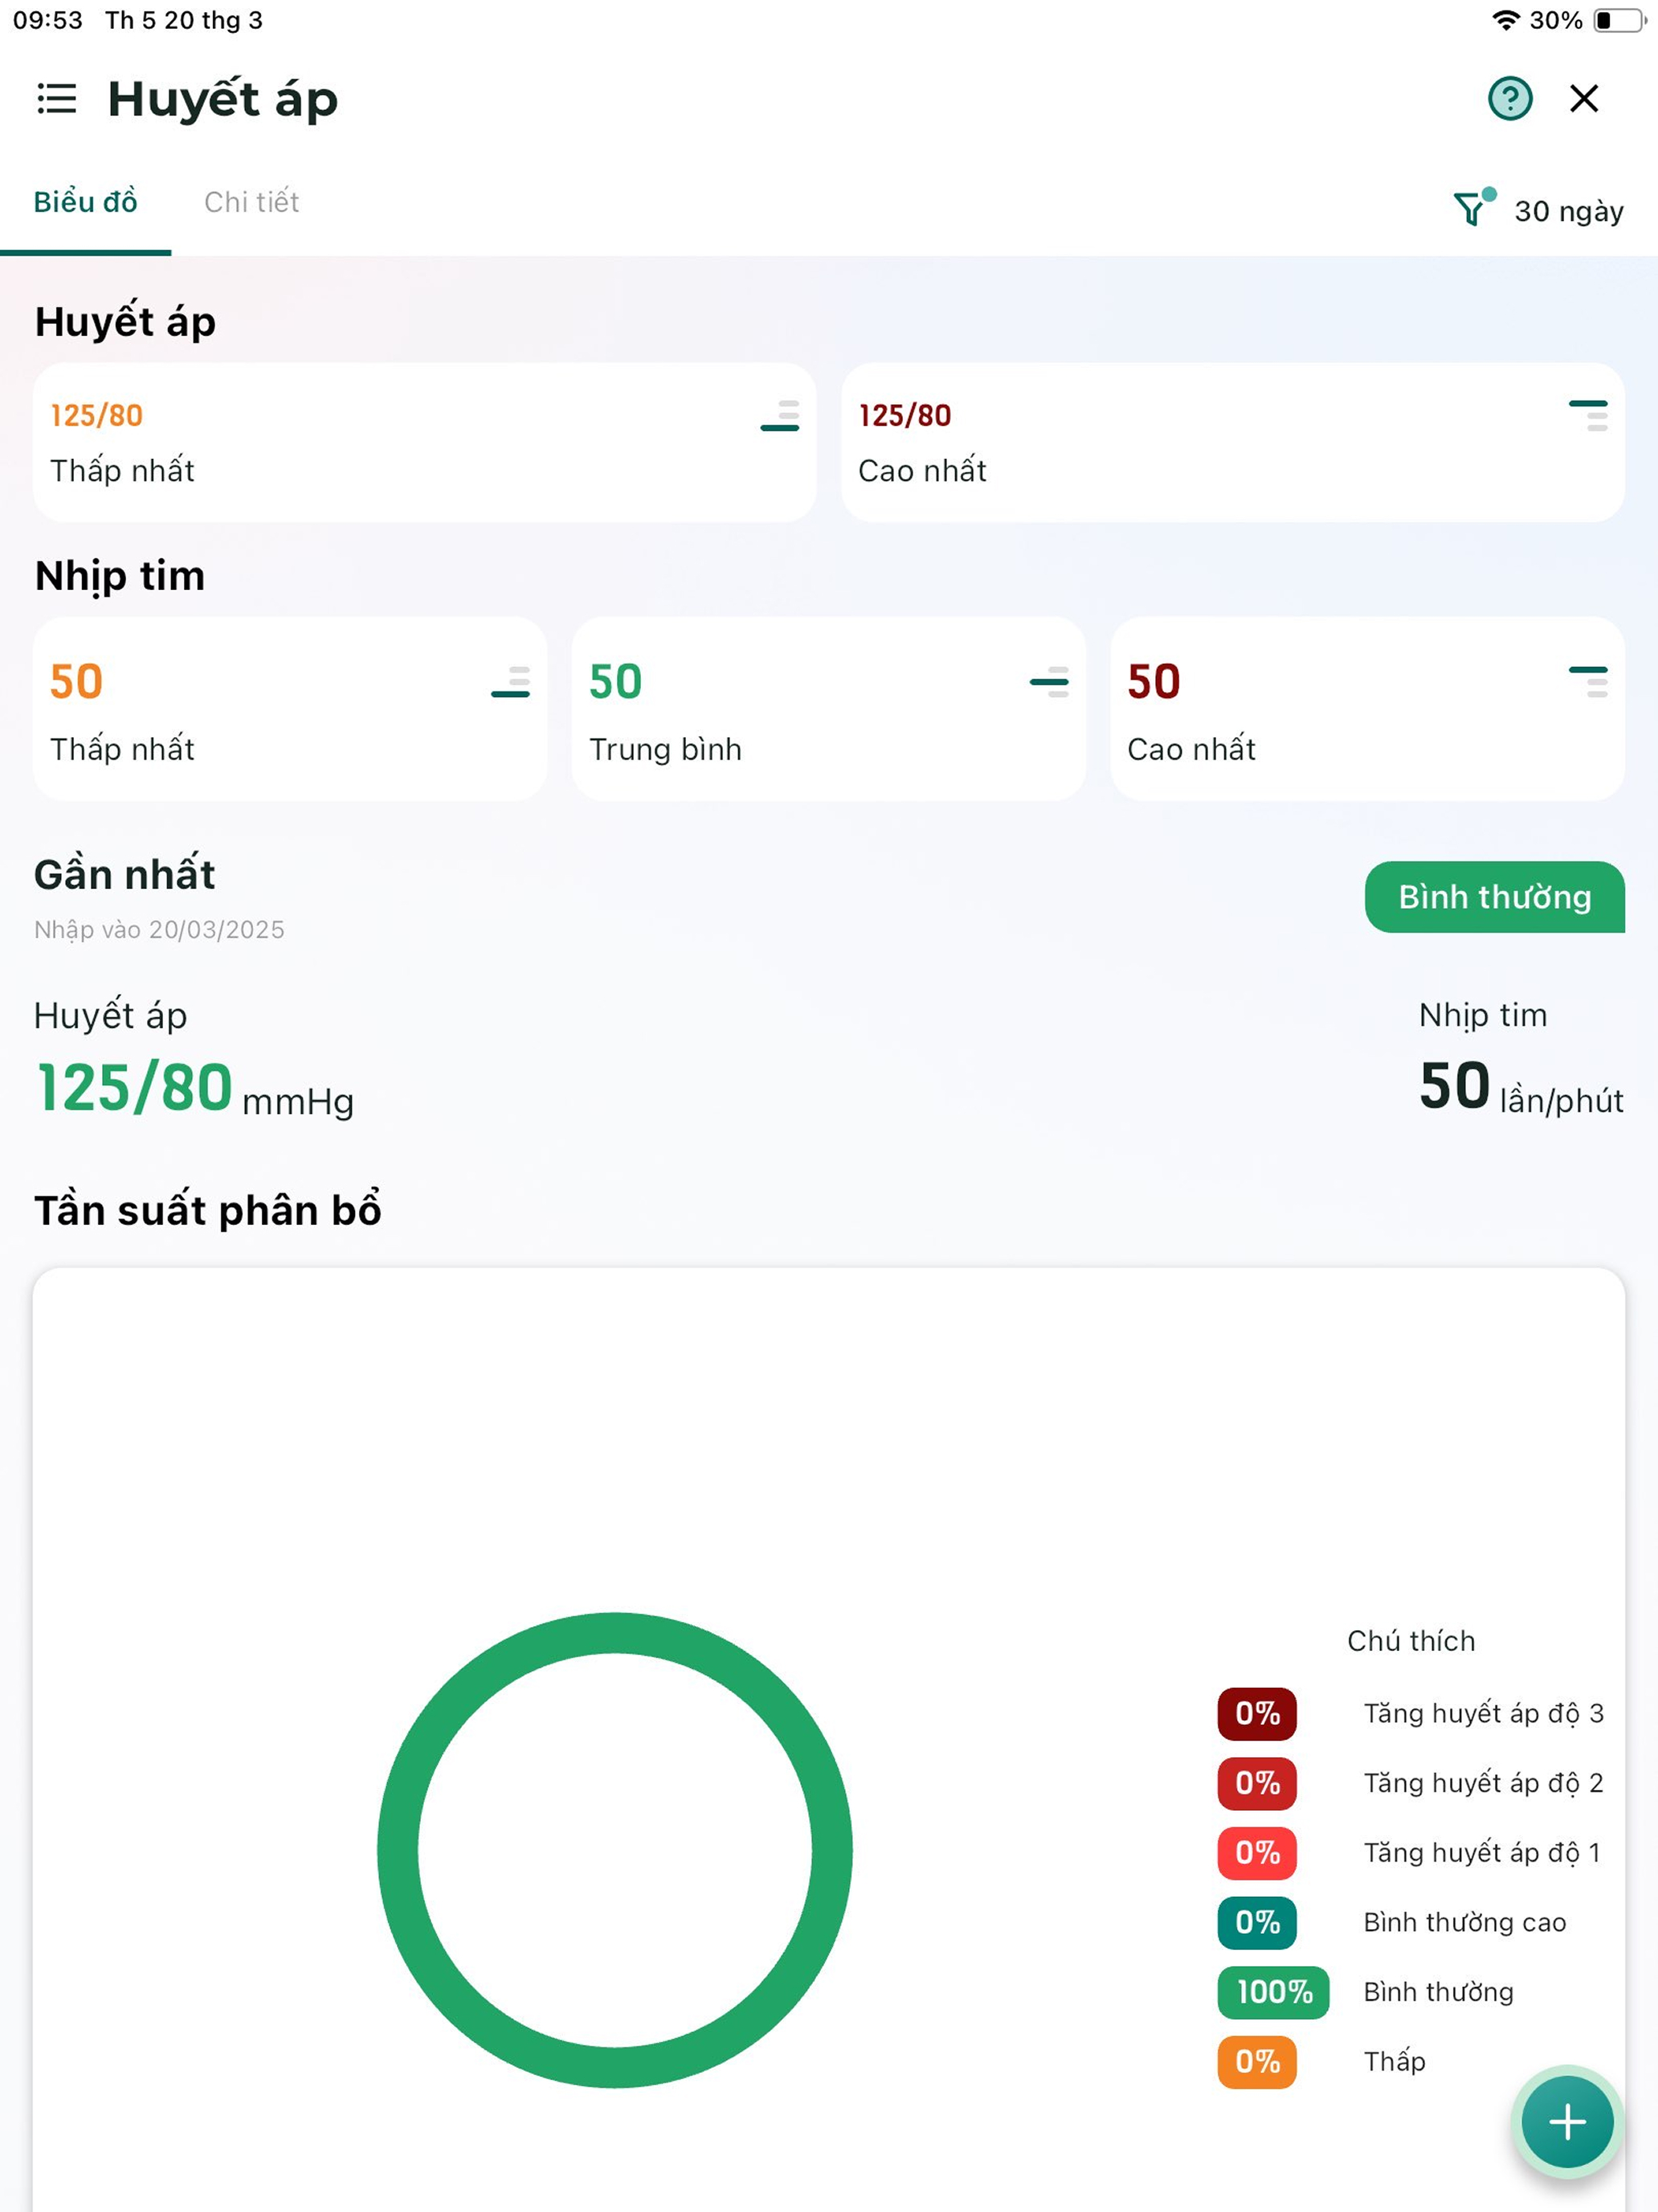The width and height of the screenshot is (1658, 2212).
Task: Open the Nhịp tim Thấp nhất card
Action: click(x=290, y=708)
